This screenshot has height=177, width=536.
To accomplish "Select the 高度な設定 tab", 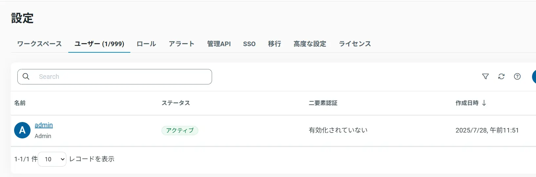I will click(x=310, y=44).
